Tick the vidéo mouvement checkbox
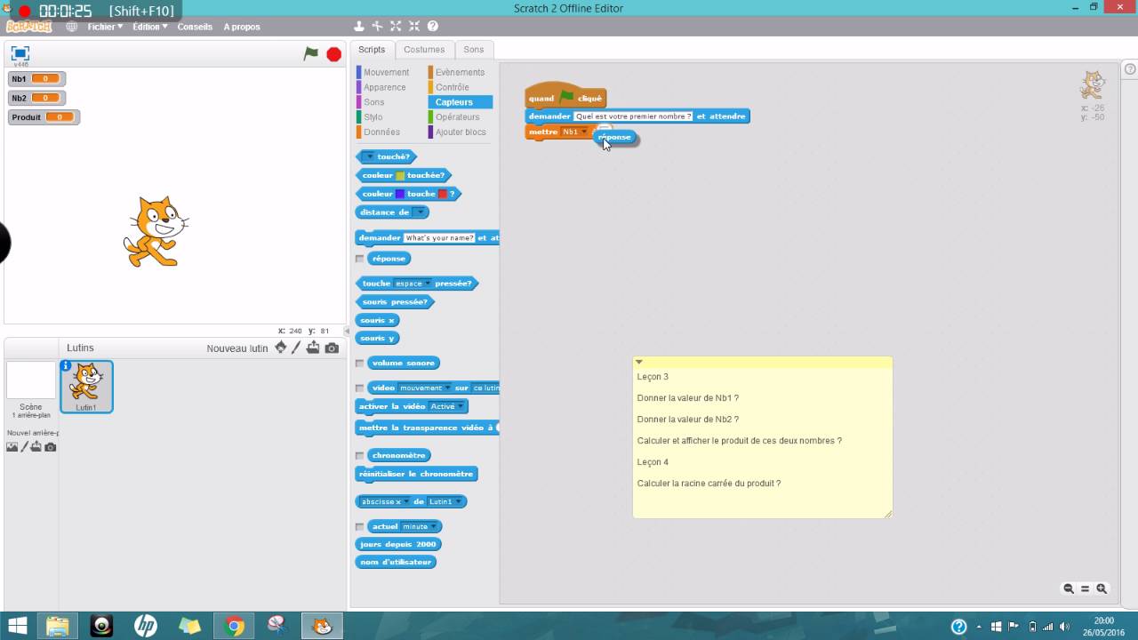Image resolution: width=1138 pixels, height=640 pixels. point(360,388)
